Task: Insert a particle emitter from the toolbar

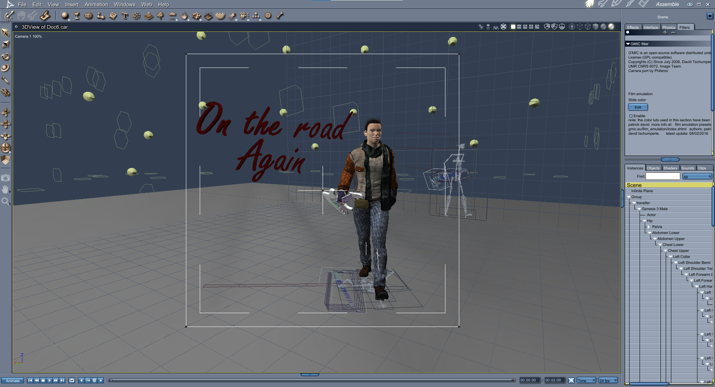Action: click(x=137, y=16)
